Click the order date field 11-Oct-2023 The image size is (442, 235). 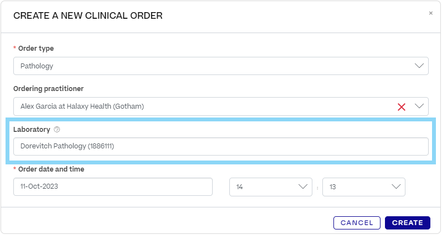(112, 186)
